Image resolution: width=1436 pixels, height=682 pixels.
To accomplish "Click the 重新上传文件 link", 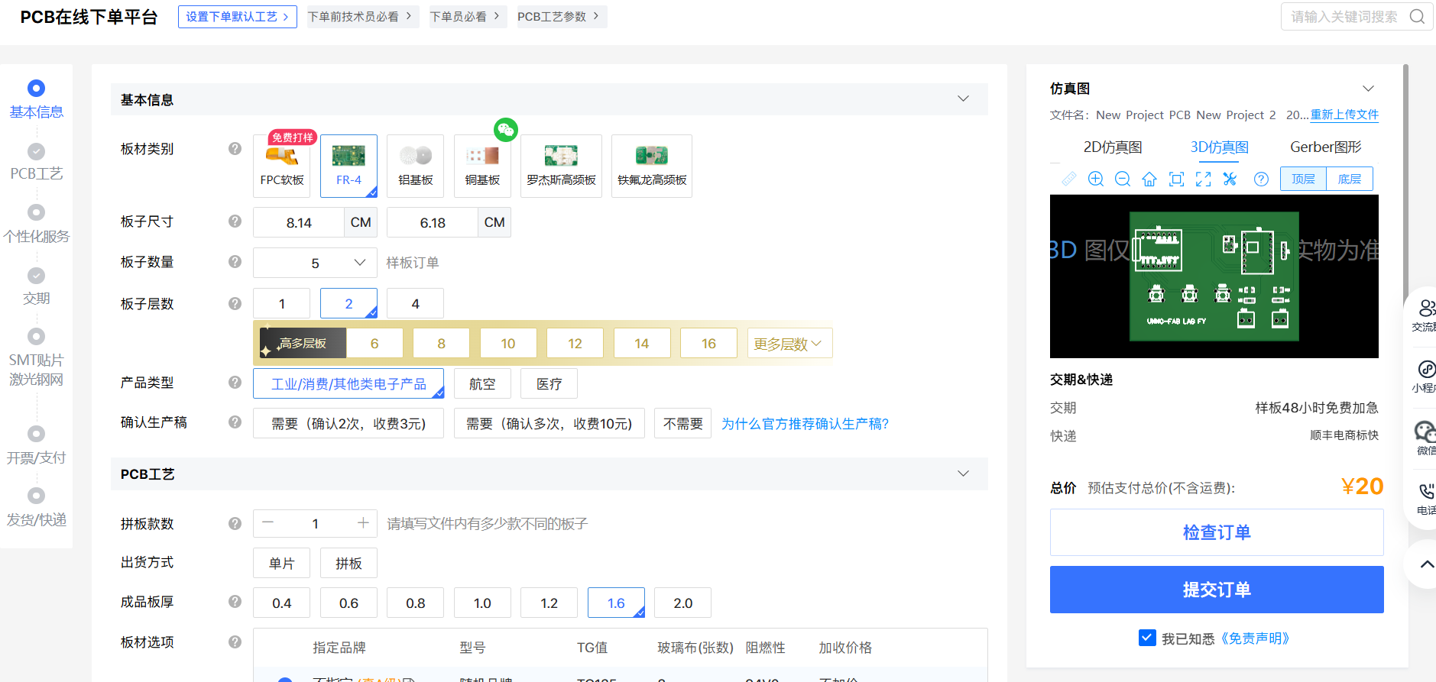I will 1344,115.
